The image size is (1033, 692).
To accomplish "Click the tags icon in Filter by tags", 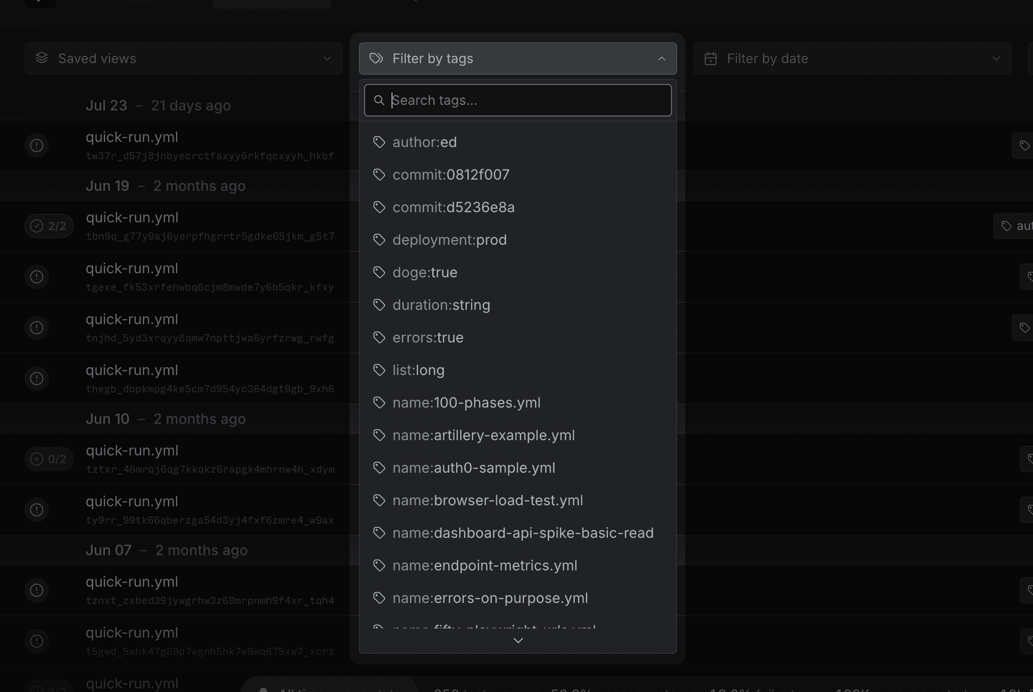I will [376, 59].
